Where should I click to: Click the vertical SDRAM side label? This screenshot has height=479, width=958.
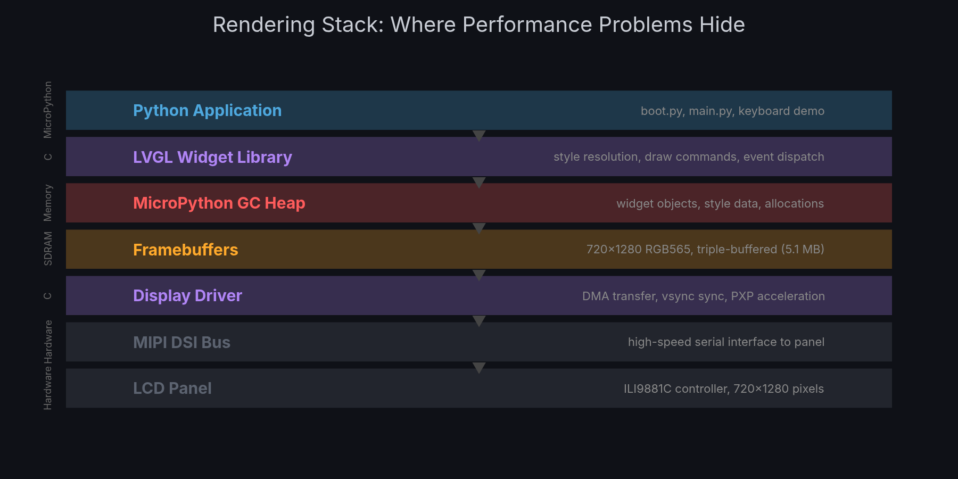click(x=48, y=249)
